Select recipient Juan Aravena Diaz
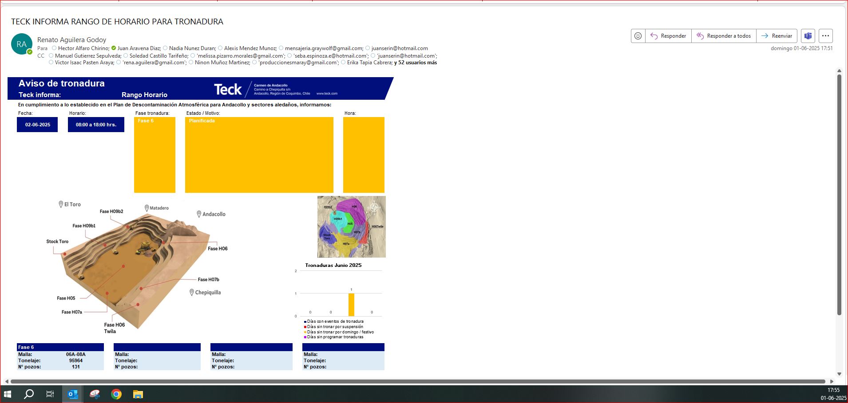 click(139, 48)
